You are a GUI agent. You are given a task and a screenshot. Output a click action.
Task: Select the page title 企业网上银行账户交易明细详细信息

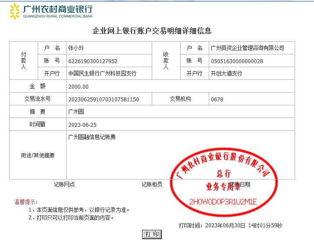(152, 31)
